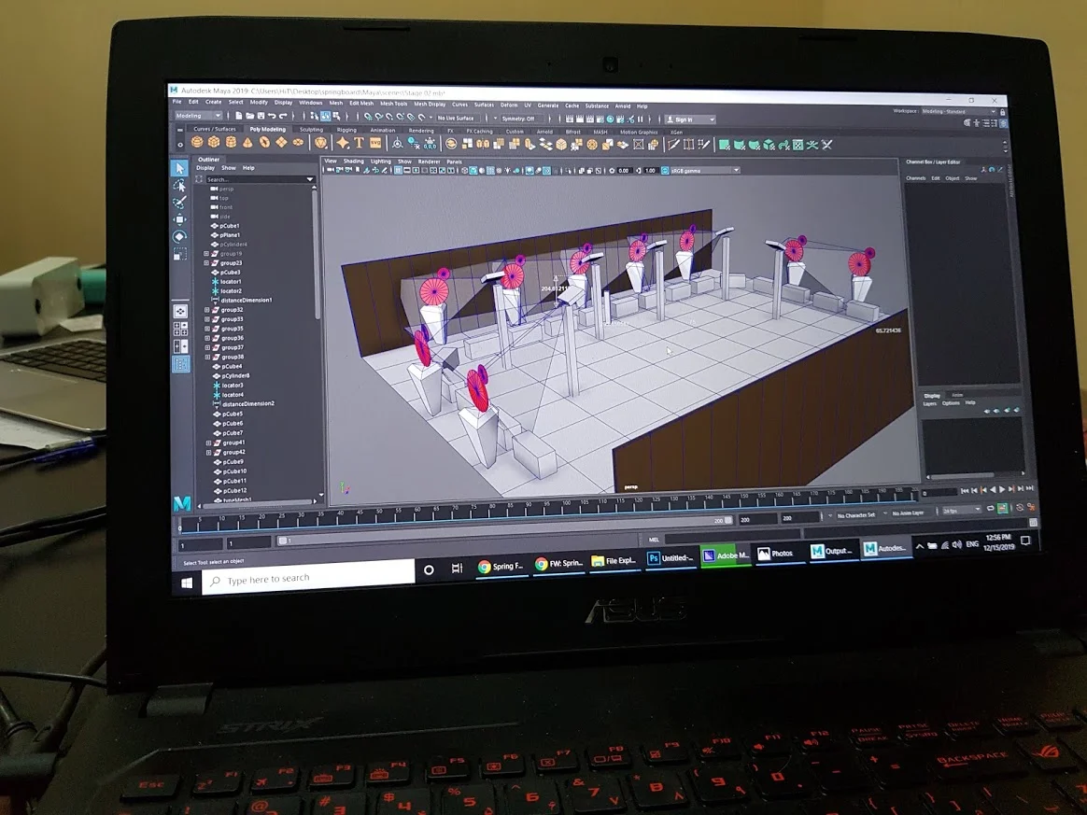Viewport: 1087px width, 815px height.
Task: Open the sRGB gamma view transform dropdown
Action: point(701,171)
